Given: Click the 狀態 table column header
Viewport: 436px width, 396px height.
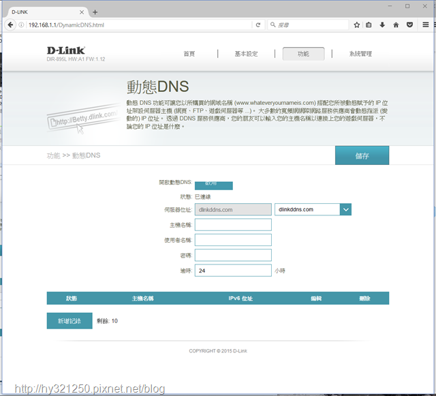Looking at the screenshot, I should coord(72,299).
